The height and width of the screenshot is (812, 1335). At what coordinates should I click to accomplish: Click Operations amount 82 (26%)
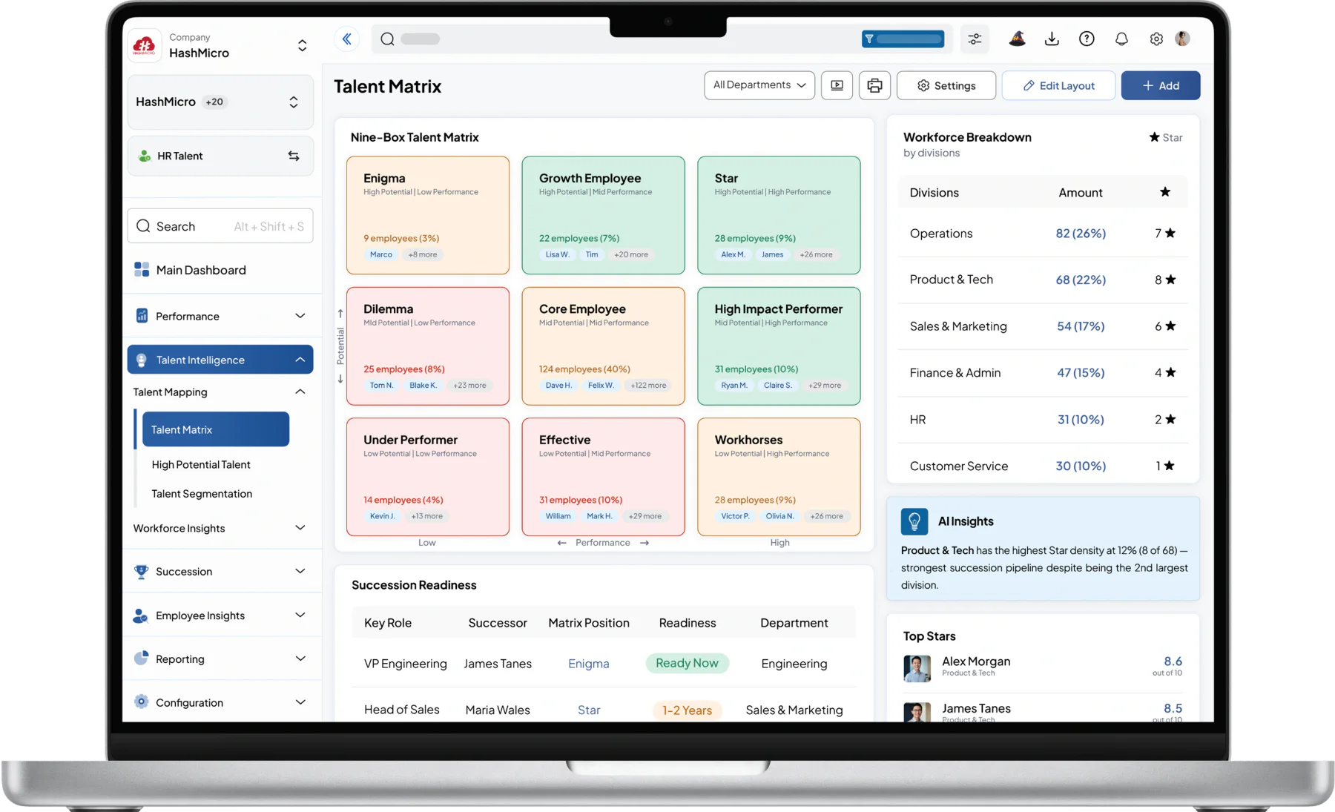[1081, 234]
